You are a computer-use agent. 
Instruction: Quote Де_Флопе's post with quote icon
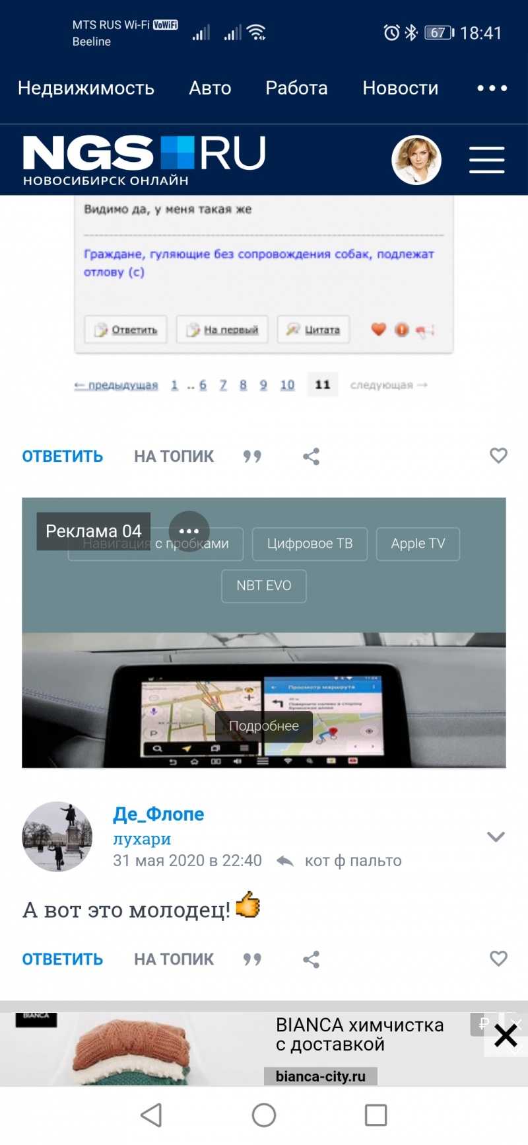tap(252, 959)
